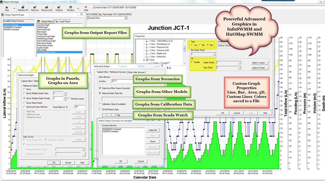Click Cancel in Select Output Source dialog
Image resolution: width=325 pixels, height=181 pixels.
point(141,161)
